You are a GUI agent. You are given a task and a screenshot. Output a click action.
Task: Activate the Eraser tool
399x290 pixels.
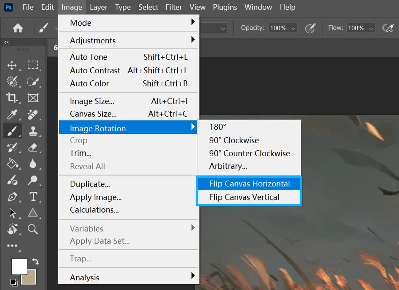point(33,147)
